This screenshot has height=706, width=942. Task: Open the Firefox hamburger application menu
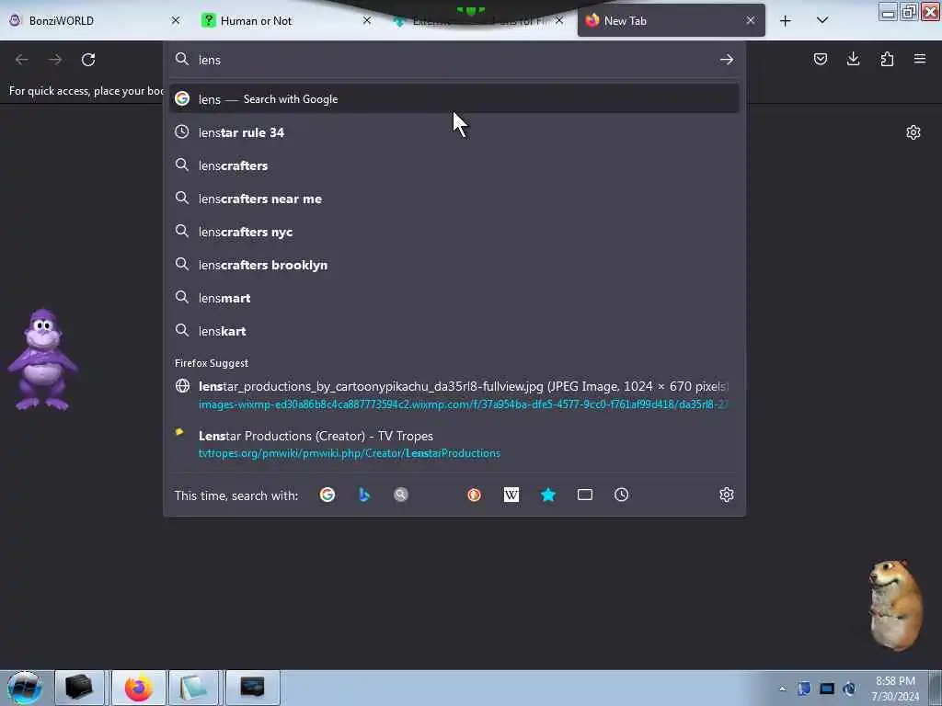click(920, 59)
